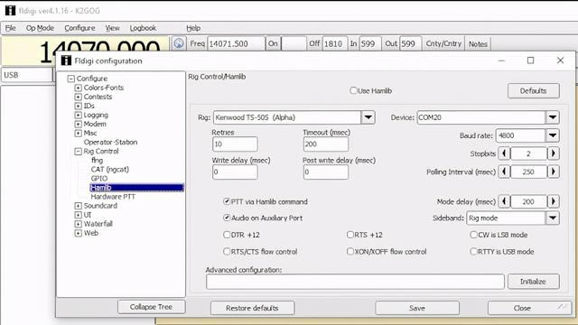This screenshot has height=325, width=578.
Task: Open the Rig model dropdown
Action: click(368, 117)
